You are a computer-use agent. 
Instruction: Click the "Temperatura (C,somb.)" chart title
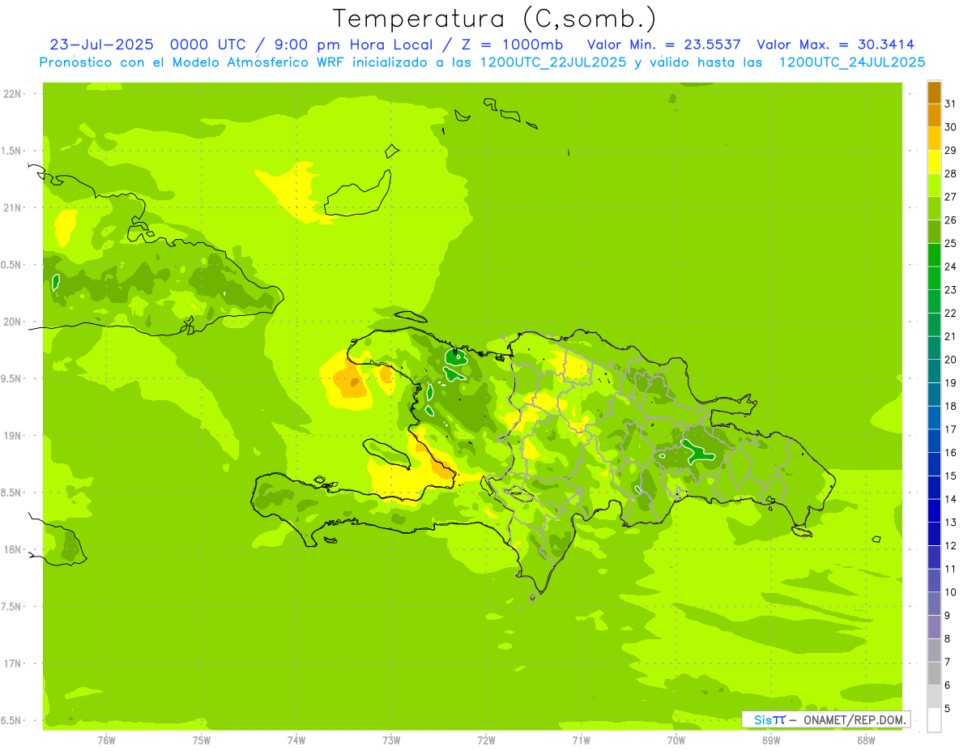pos(495,19)
